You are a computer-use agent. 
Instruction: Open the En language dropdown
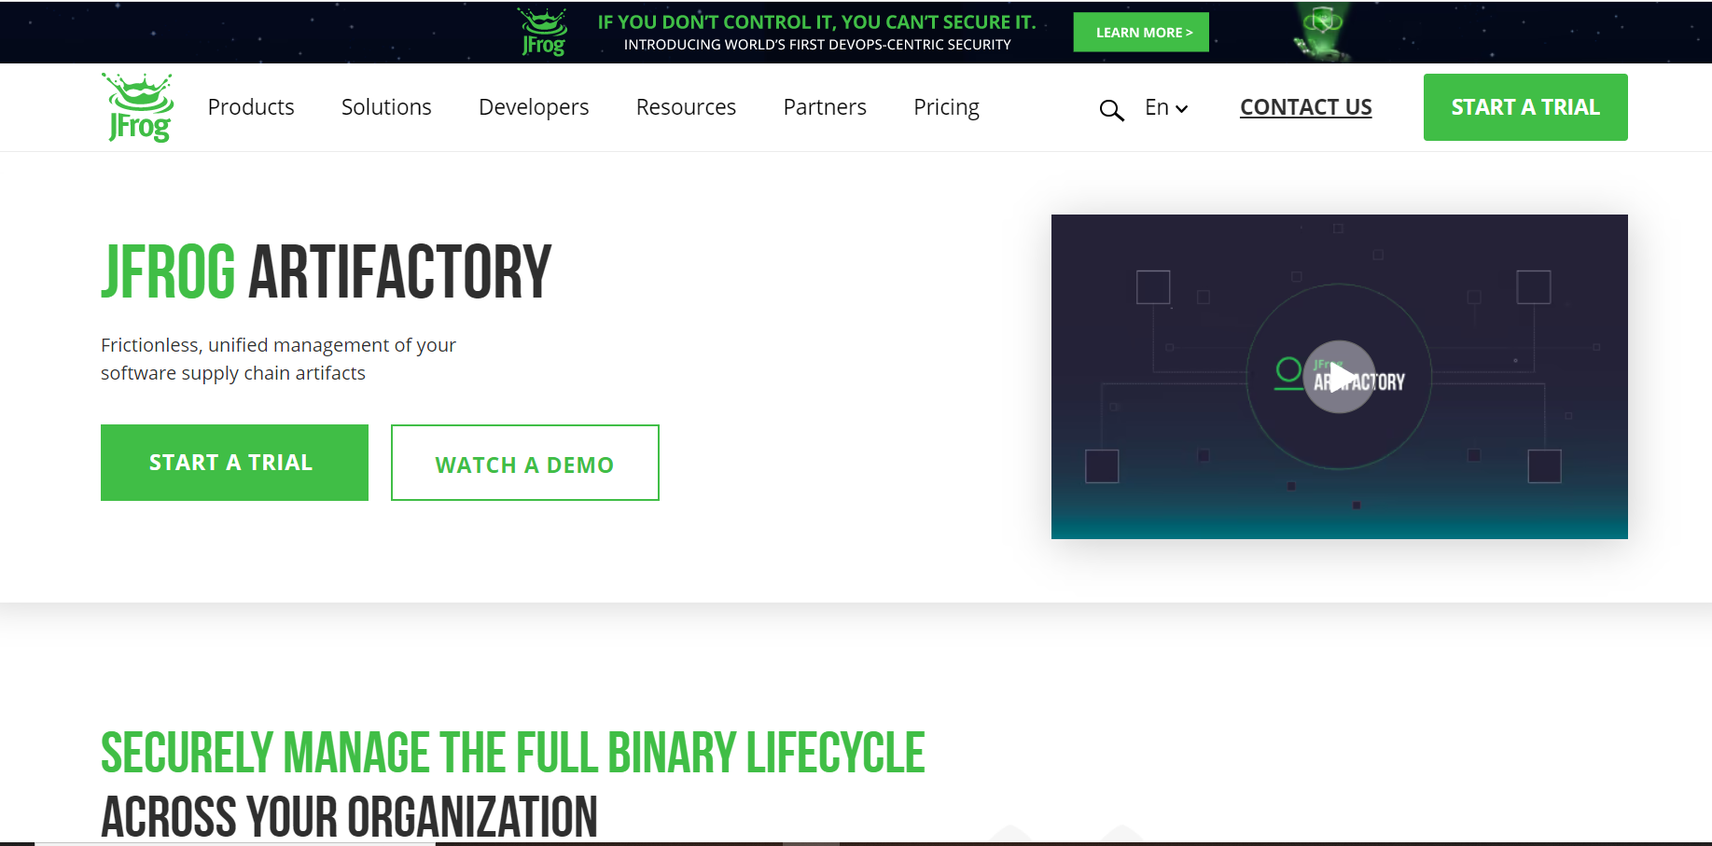tap(1166, 107)
